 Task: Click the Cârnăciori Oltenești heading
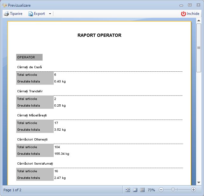(32, 139)
